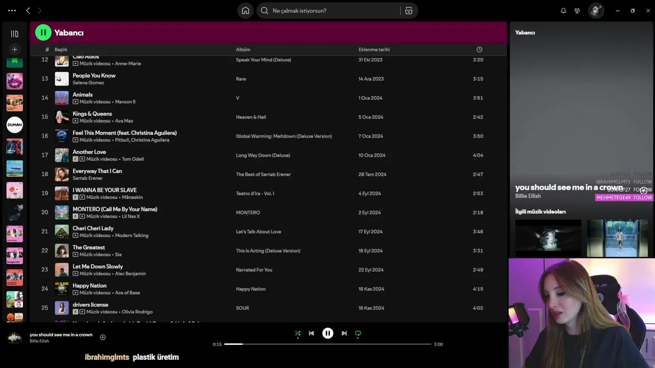Seek on the playback progress bar
Viewport: 655px width, 368px height.
(327, 344)
